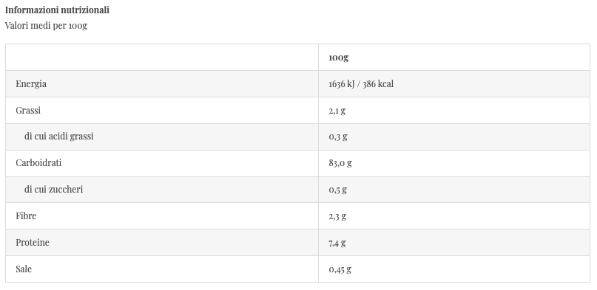Click the 83,0 g carbohydrate value

point(340,163)
